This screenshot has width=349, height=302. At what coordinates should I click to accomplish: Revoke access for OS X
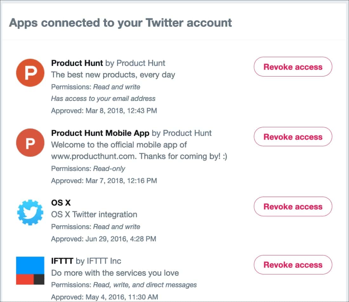[293, 207]
